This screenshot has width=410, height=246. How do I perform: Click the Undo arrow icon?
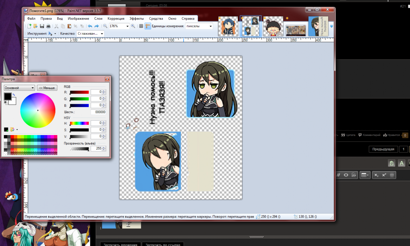click(90, 26)
